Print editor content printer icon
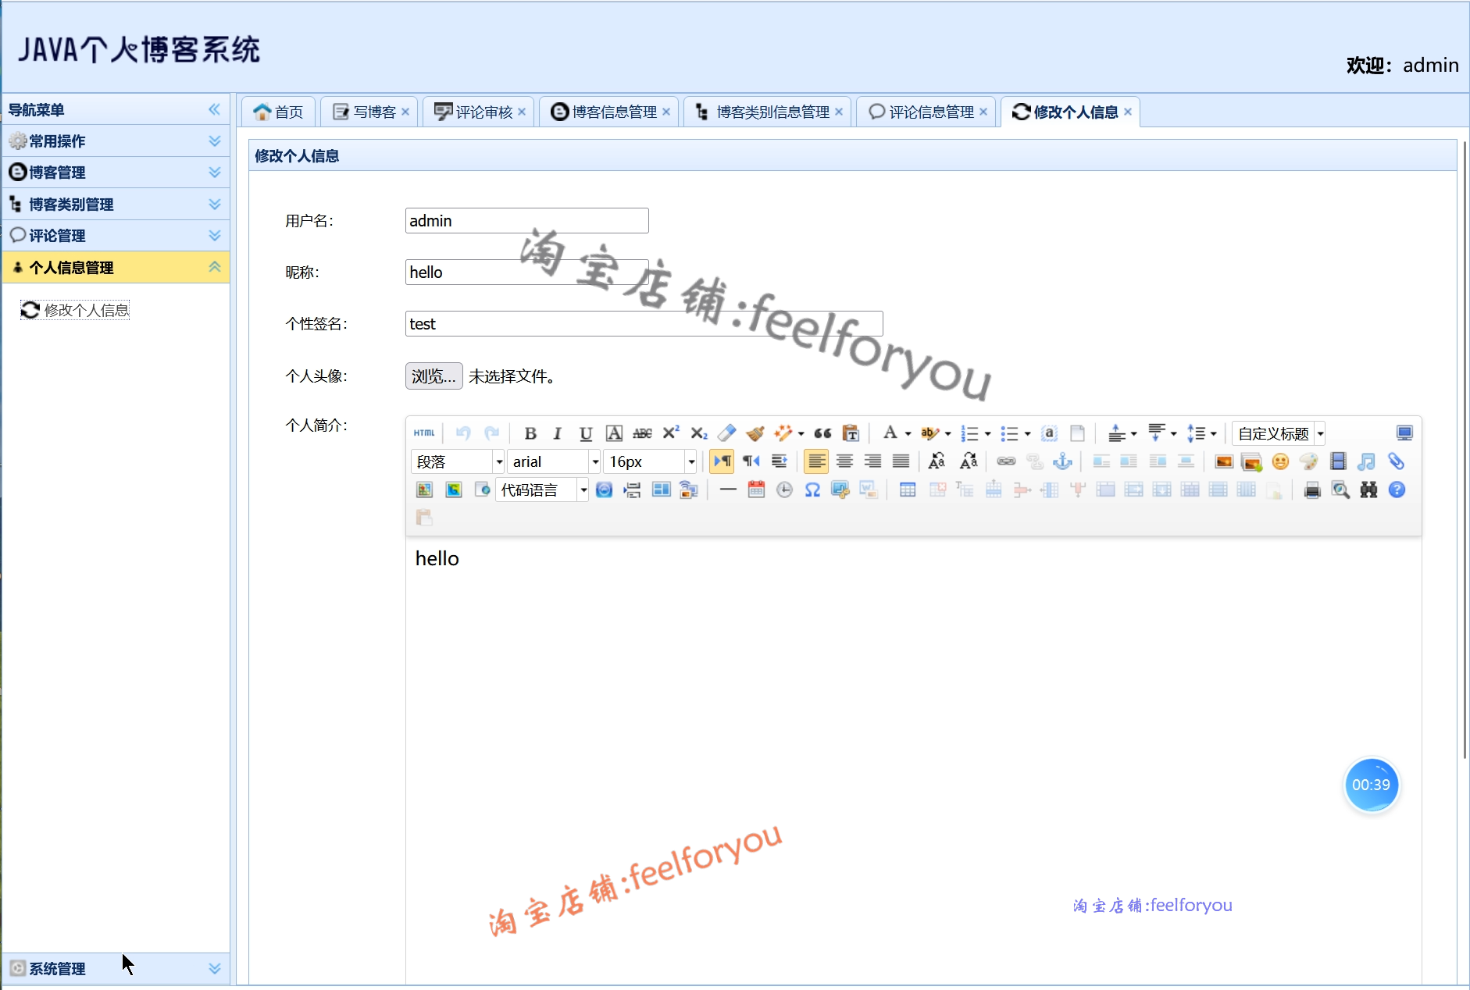 pos(1312,490)
